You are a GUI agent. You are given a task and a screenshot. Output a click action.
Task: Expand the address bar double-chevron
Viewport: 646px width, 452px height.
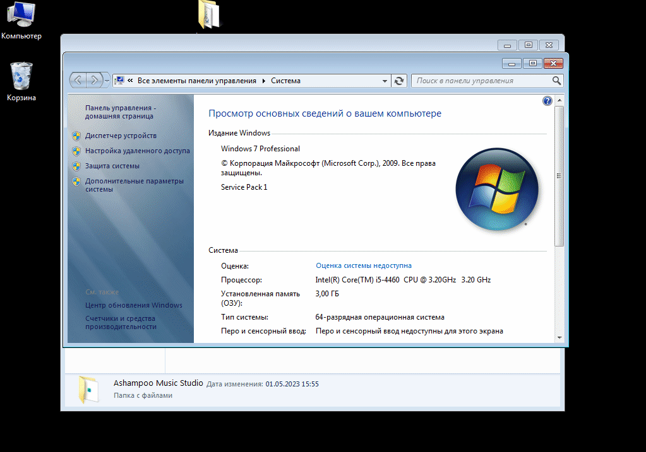point(130,81)
